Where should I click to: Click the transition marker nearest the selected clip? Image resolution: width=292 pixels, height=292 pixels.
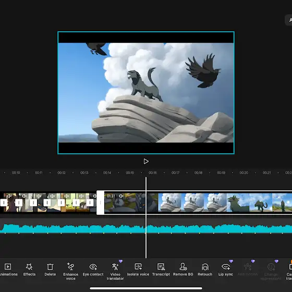coord(90,203)
